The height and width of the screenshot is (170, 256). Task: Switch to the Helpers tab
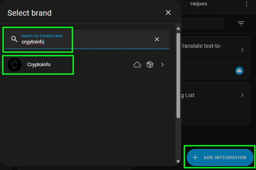click(198, 4)
